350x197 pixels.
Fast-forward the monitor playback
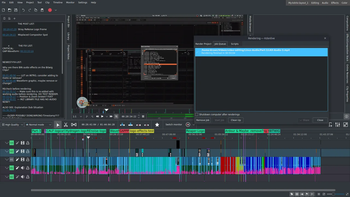[111, 116]
